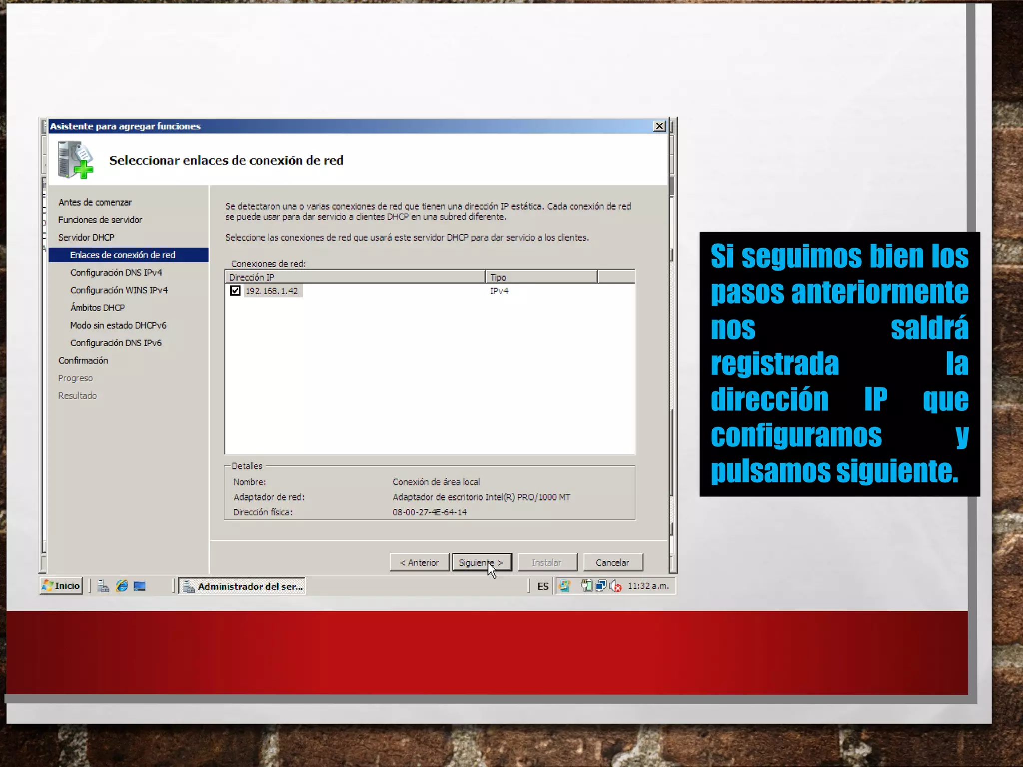Go to Configuración DNS IPv4 step
Screen dimensions: 1023x767
coord(116,273)
